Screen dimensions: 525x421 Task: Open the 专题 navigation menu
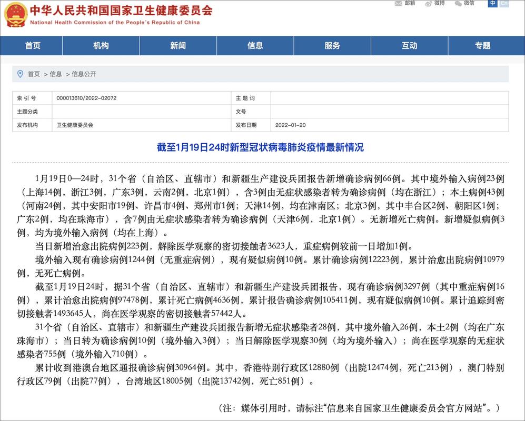point(483,46)
